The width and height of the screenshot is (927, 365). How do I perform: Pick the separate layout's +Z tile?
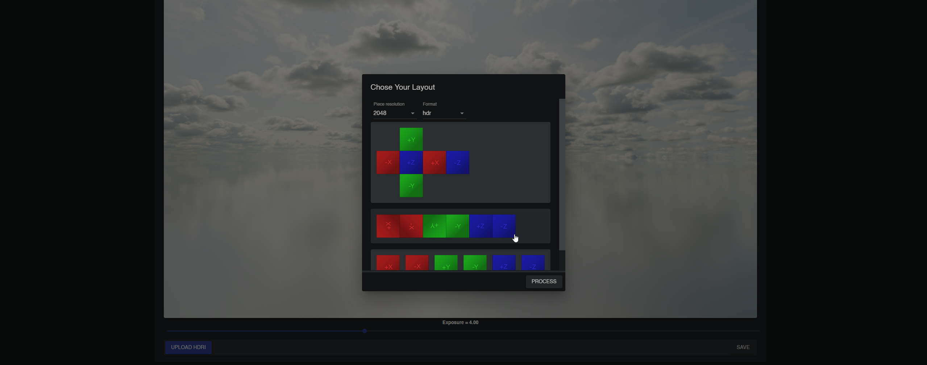(x=504, y=263)
